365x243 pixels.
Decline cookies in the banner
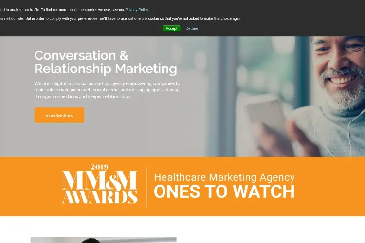click(x=192, y=28)
